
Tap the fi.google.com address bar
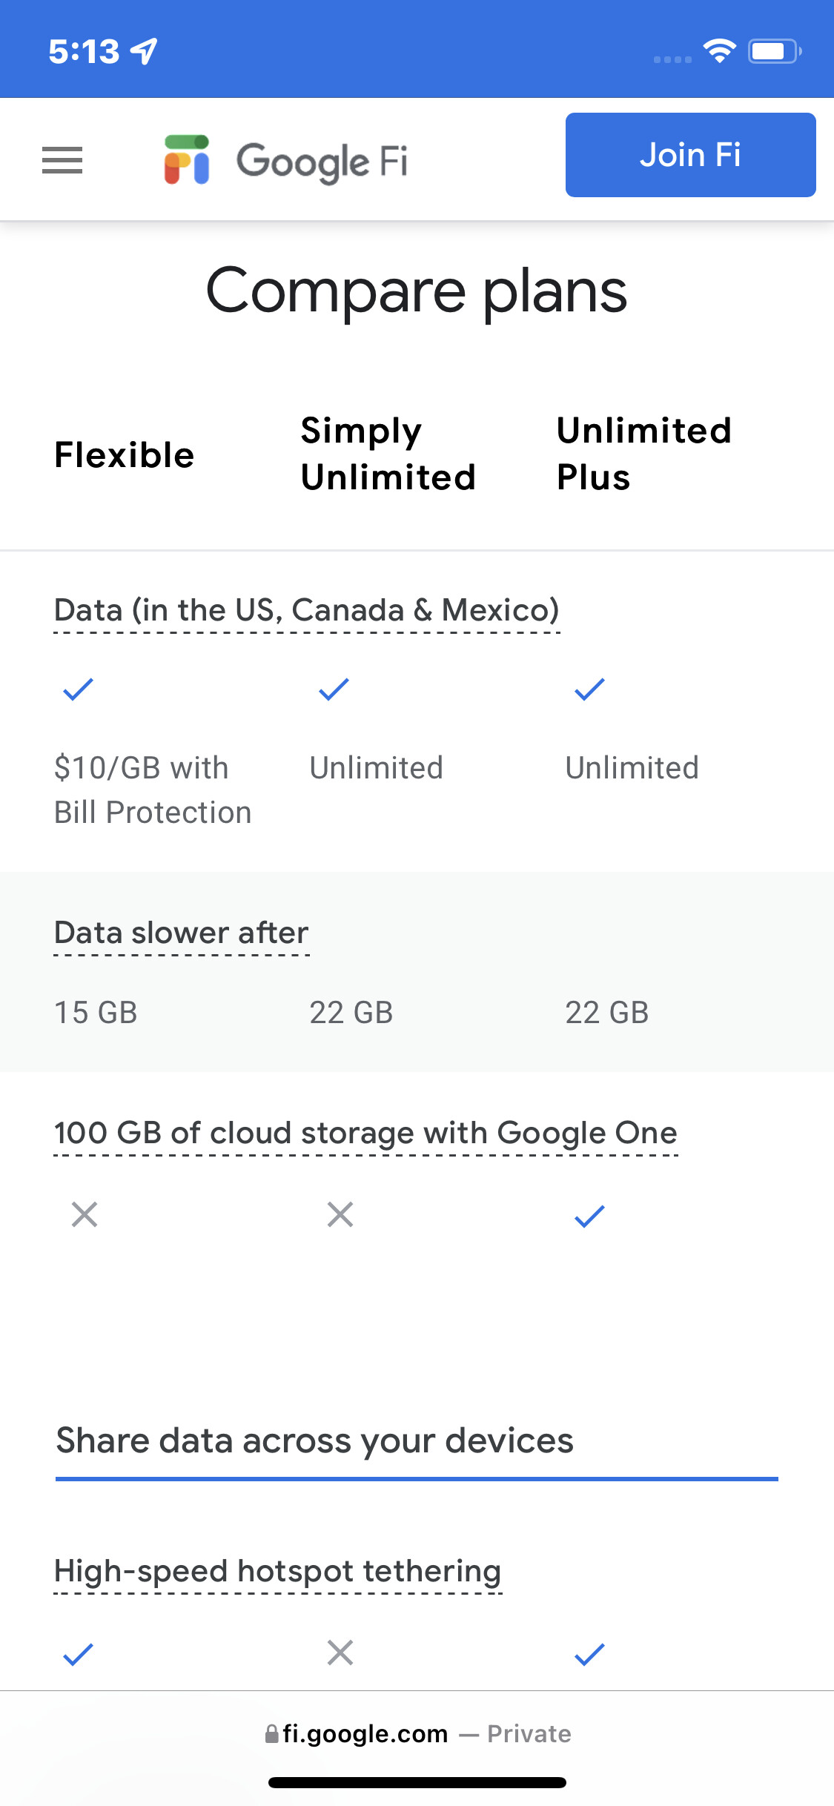pos(417,1733)
